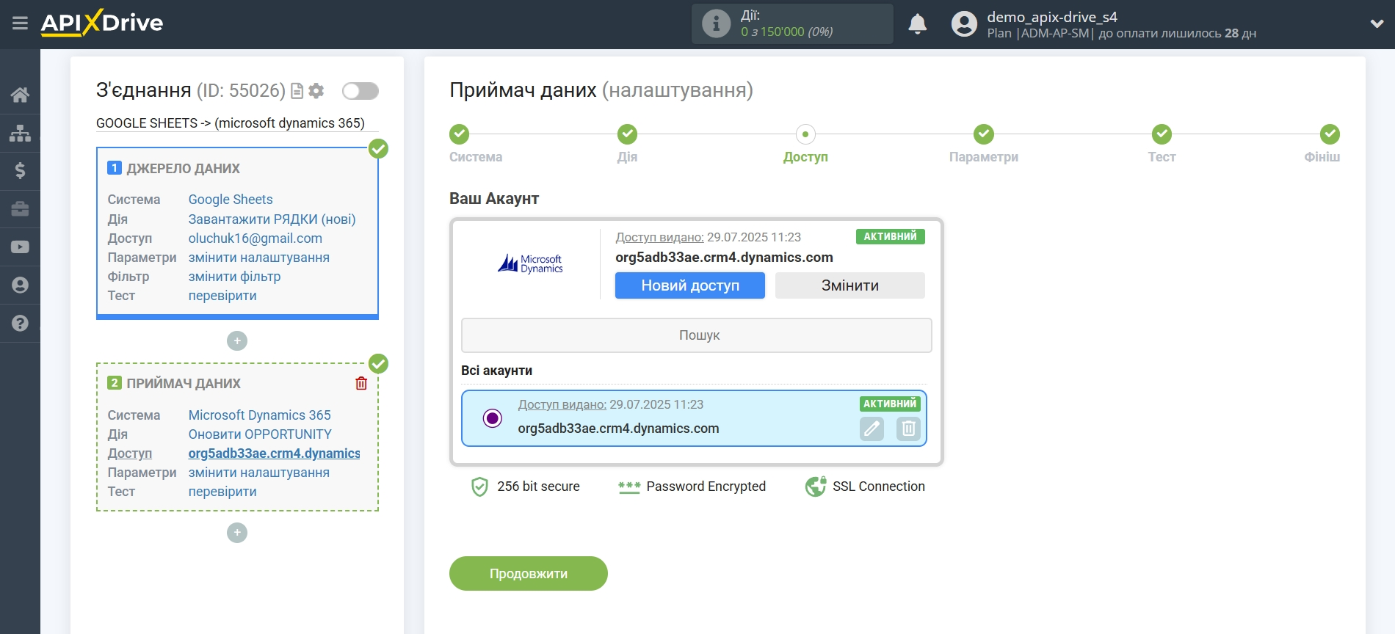Open the Google Sheets system link

tap(231, 200)
